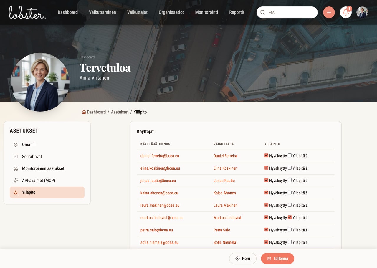Go to Asetukset breadcrumb link

click(x=120, y=112)
